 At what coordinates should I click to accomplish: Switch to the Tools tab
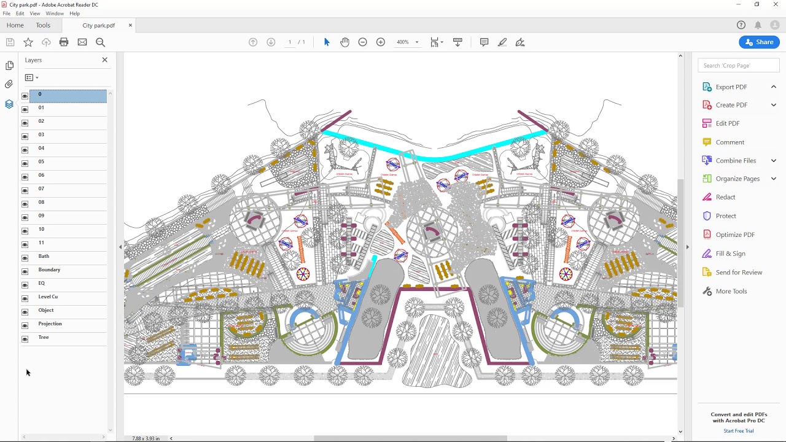click(43, 25)
